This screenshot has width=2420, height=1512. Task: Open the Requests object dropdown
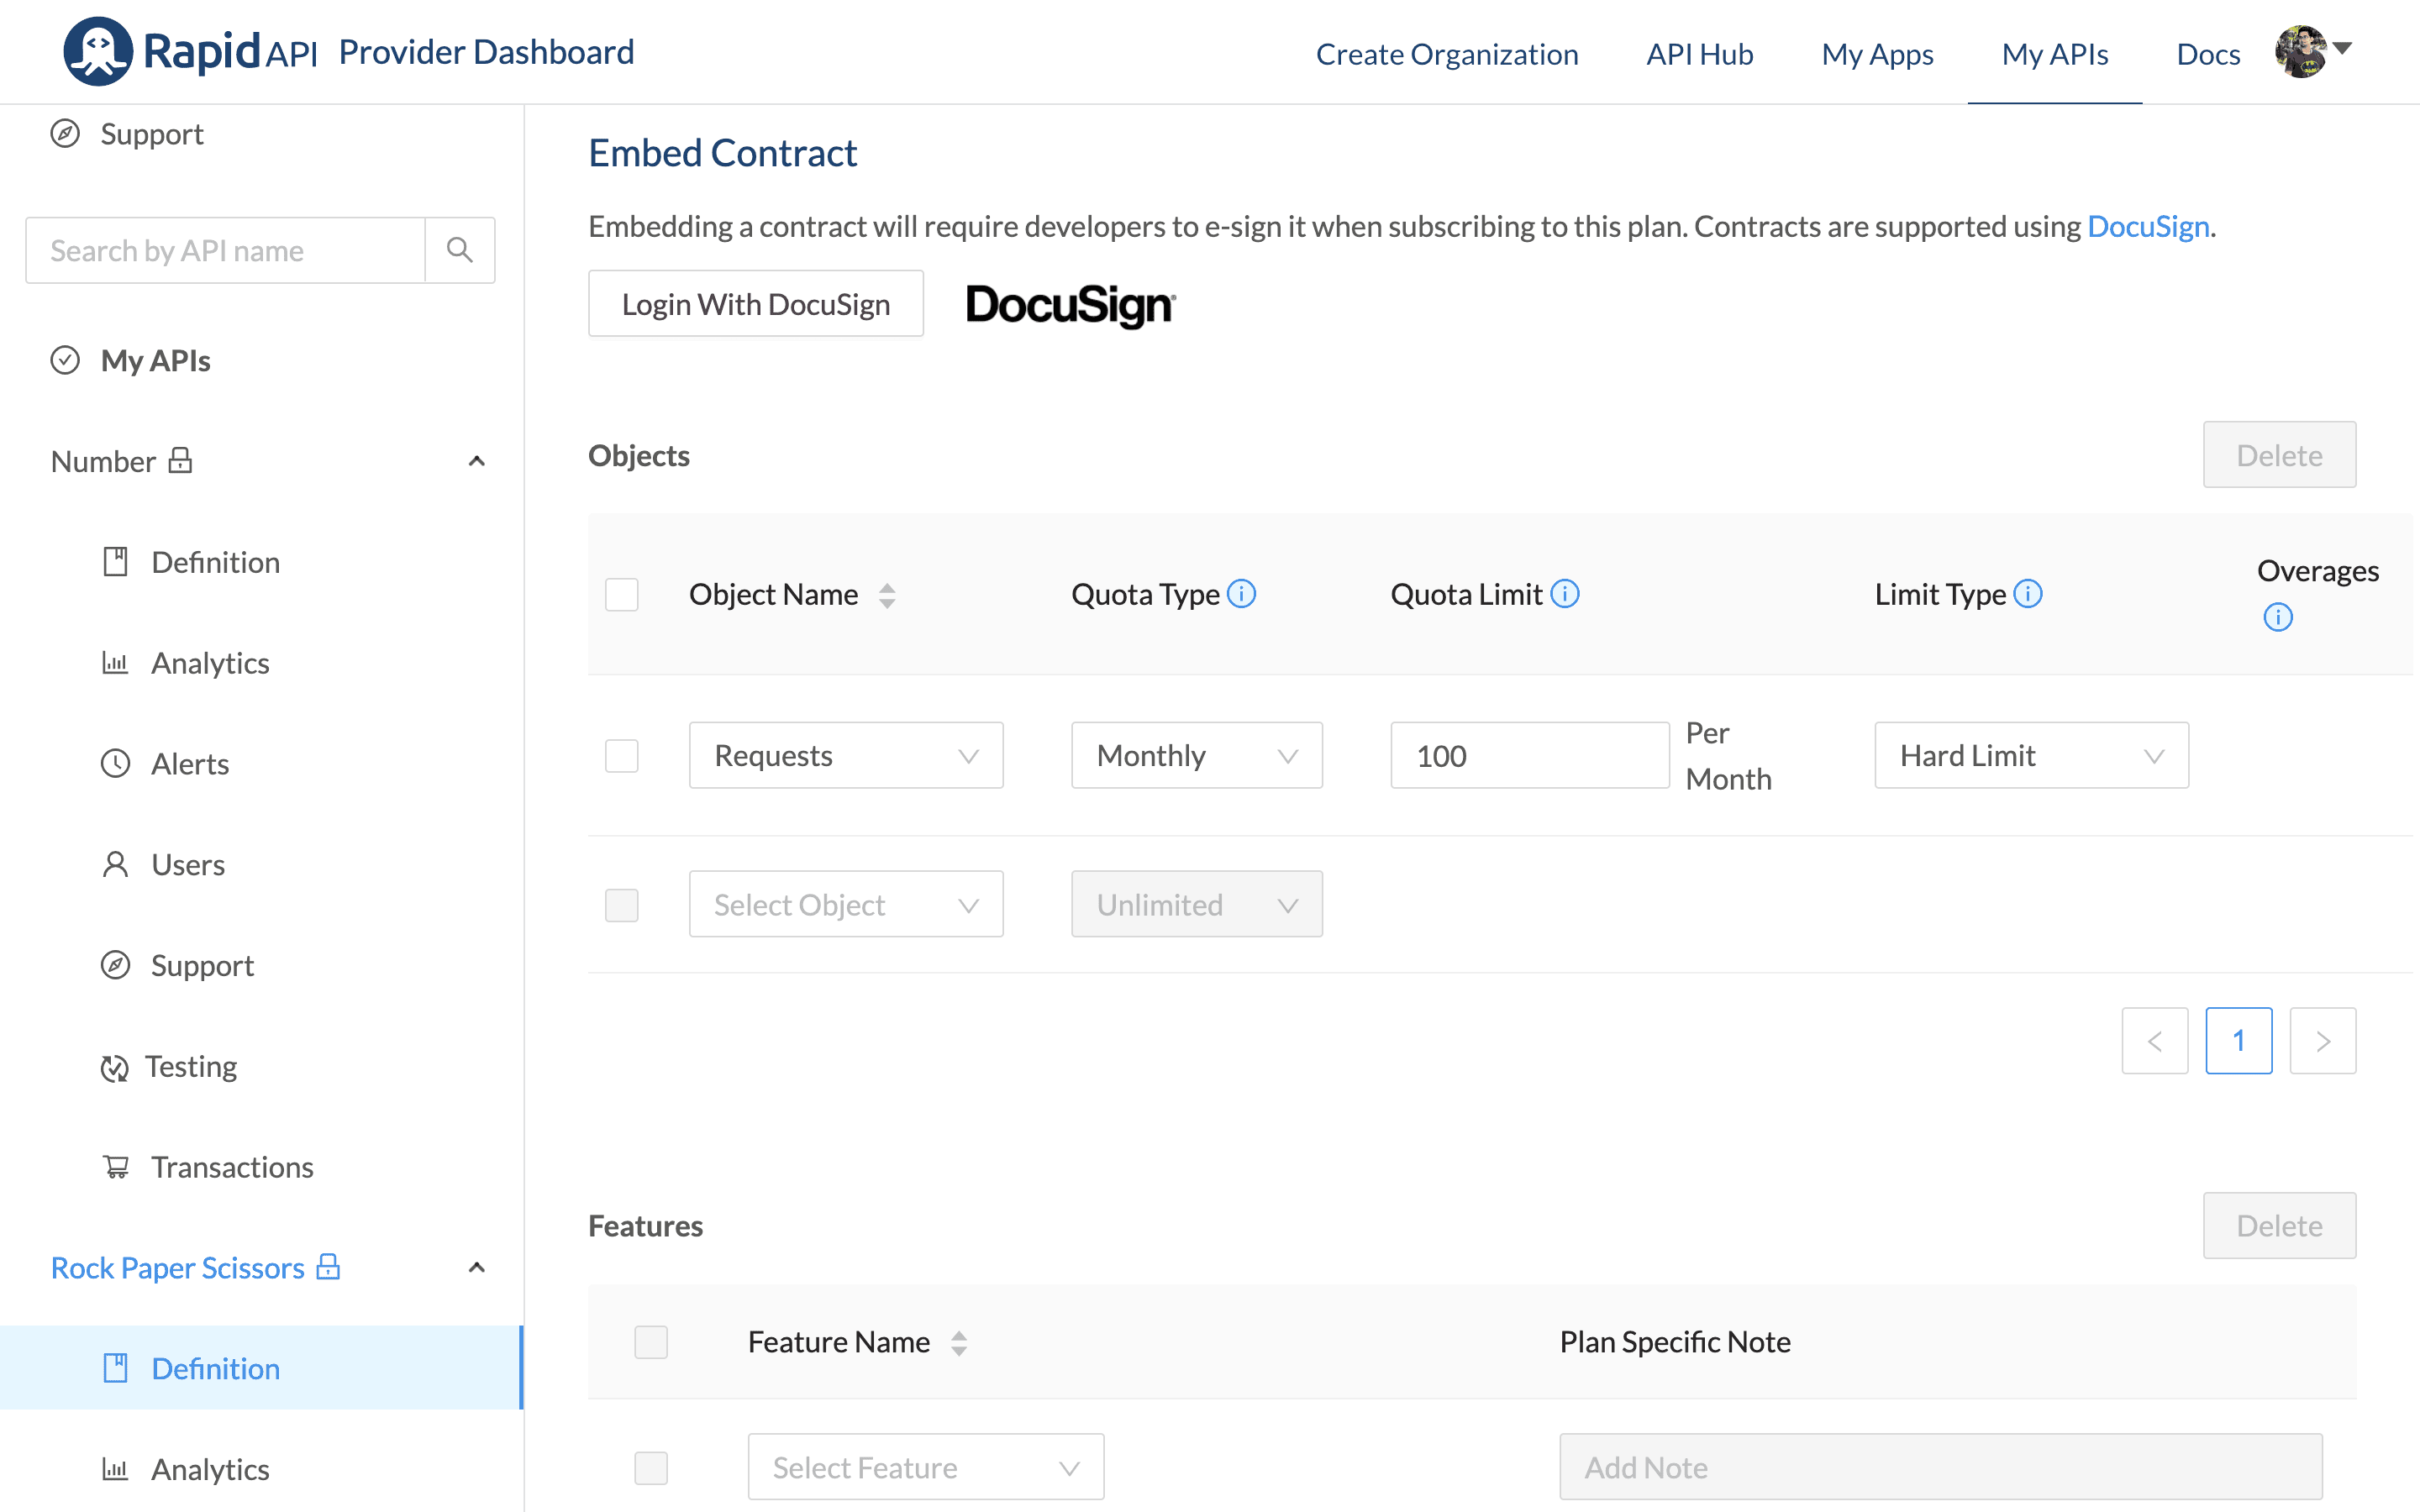(846, 756)
